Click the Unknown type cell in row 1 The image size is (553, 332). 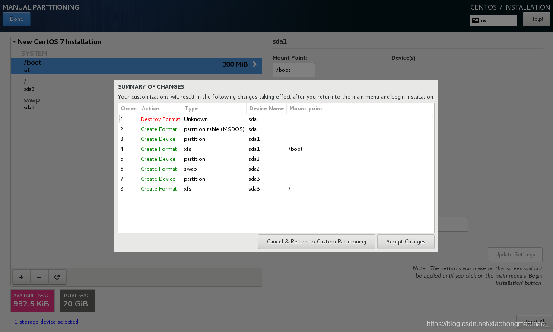point(196,119)
